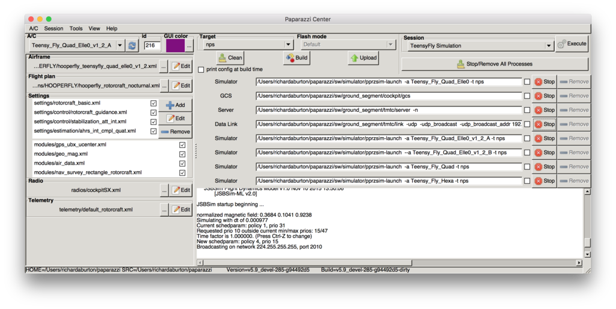Click the console horizontal scrollbar
Screen dimensions: 616x309
click(307, 262)
